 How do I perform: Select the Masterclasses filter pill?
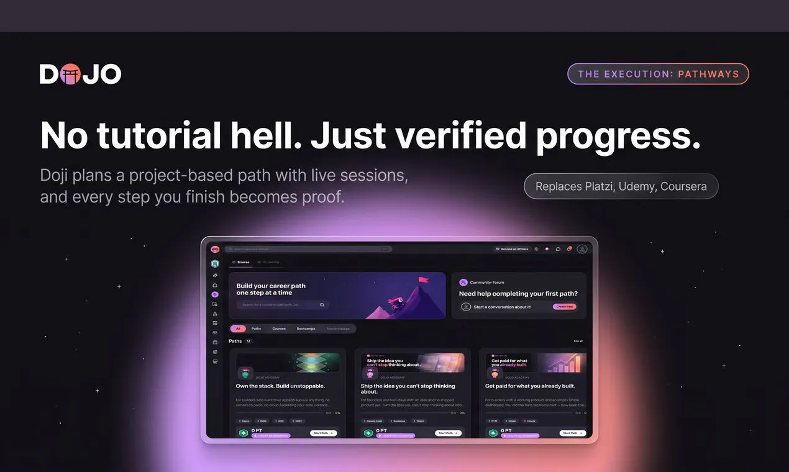pyautogui.click(x=338, y=329)
